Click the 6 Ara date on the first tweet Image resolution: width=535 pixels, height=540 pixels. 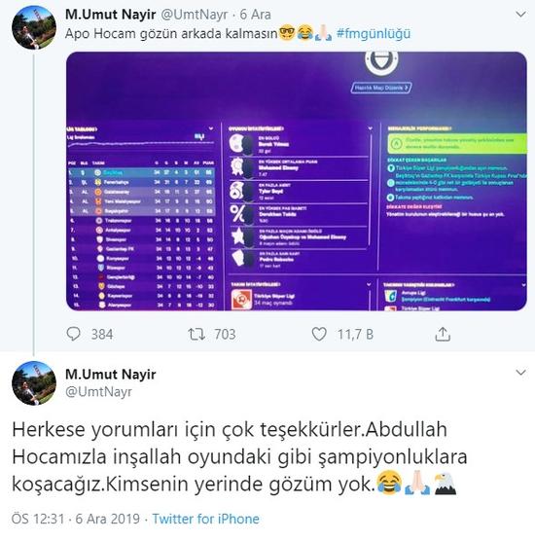tap(255, 15)
